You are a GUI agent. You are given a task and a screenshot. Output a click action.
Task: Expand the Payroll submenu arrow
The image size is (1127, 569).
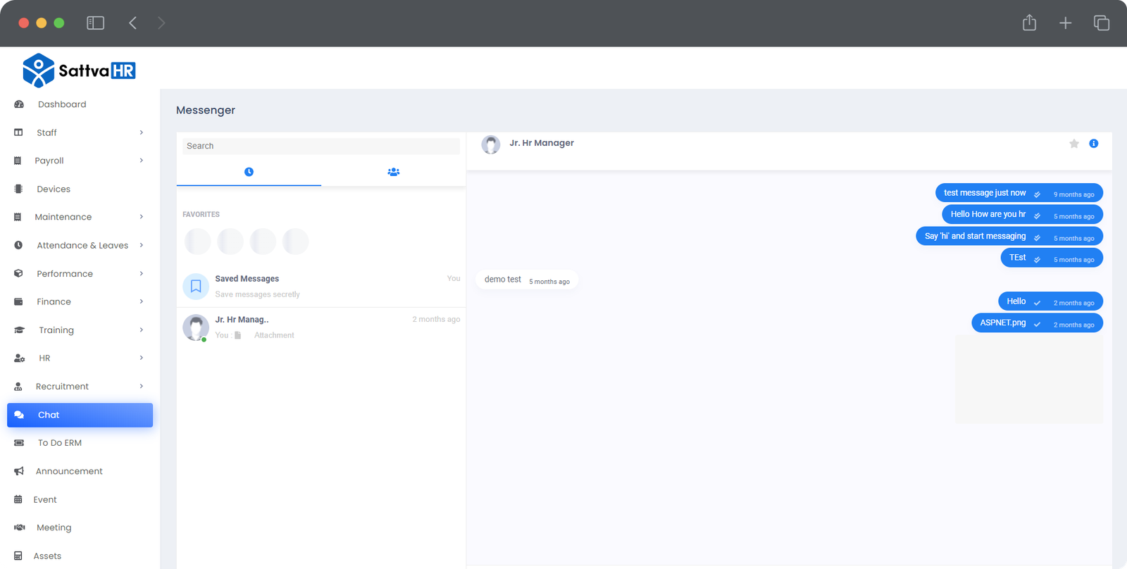[x=141, y=161]
